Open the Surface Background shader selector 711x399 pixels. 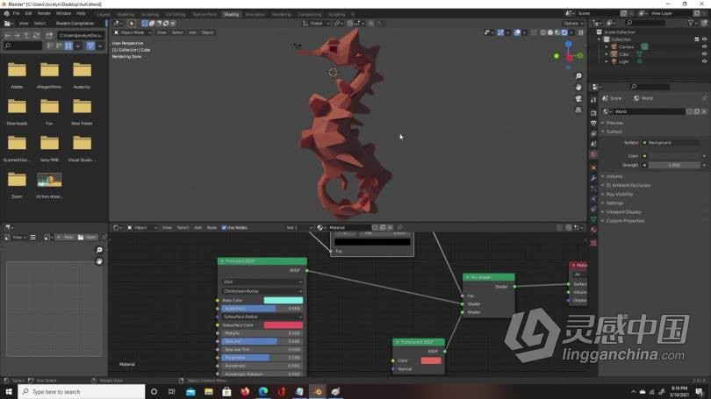pos(674,143)
